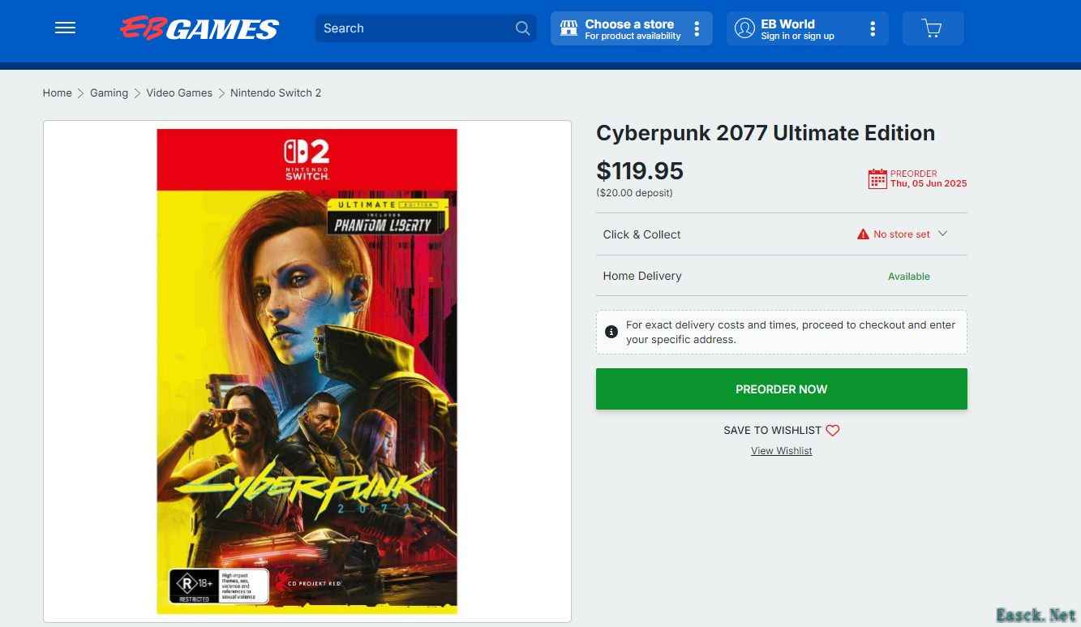Image resolution: width=1081 pixels, height=627 pixels.
Task: Expand the Click & Collect store chevron
Action: point(942,234)
